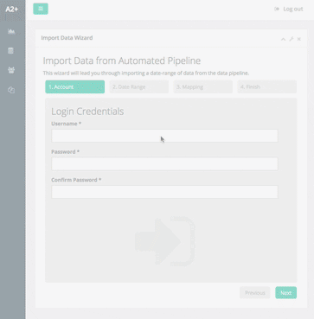Open the wrench settings icon on panel
The height and width of the screenshot is (319, 314).
pyautogui.click(x=292, y=39)
